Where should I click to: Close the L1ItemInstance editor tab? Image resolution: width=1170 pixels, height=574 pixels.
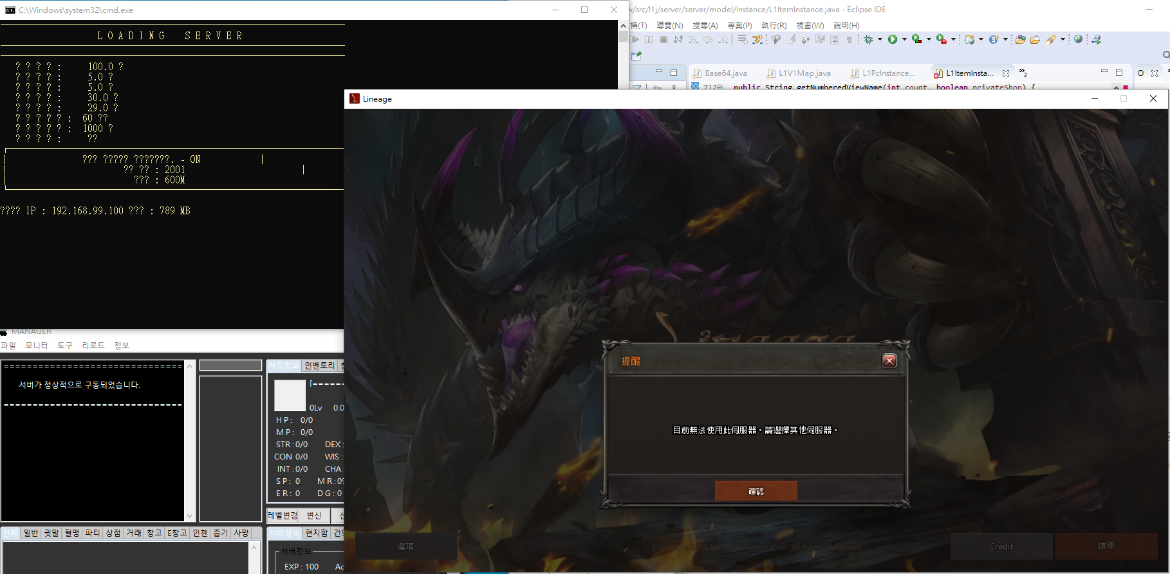(x=1006, y=73)
